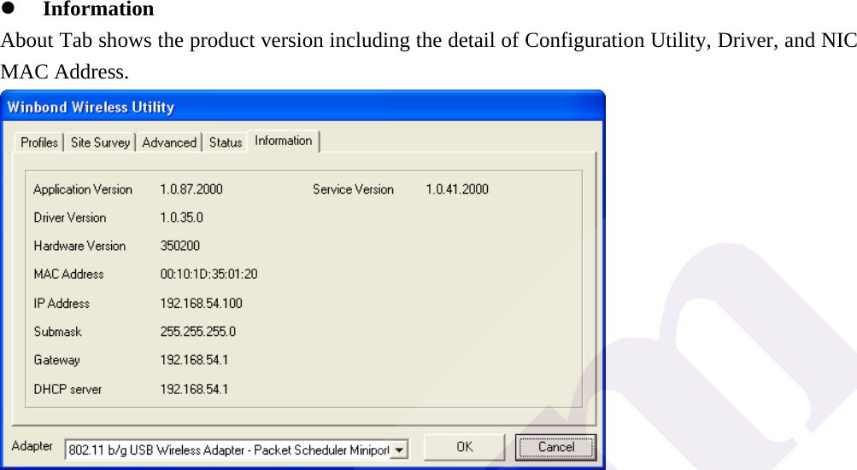Click Submask value 255.255.255.0
This screenshot has width=857, height=470.
click(198, 332)
